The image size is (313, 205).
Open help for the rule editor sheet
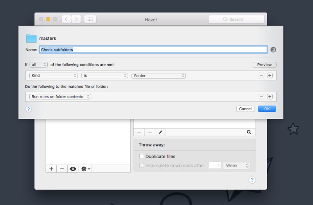tap(29, 109)
